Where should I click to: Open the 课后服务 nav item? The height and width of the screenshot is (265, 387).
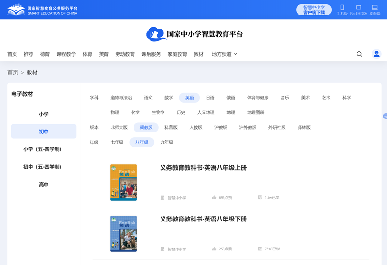[x=151, y=54]
